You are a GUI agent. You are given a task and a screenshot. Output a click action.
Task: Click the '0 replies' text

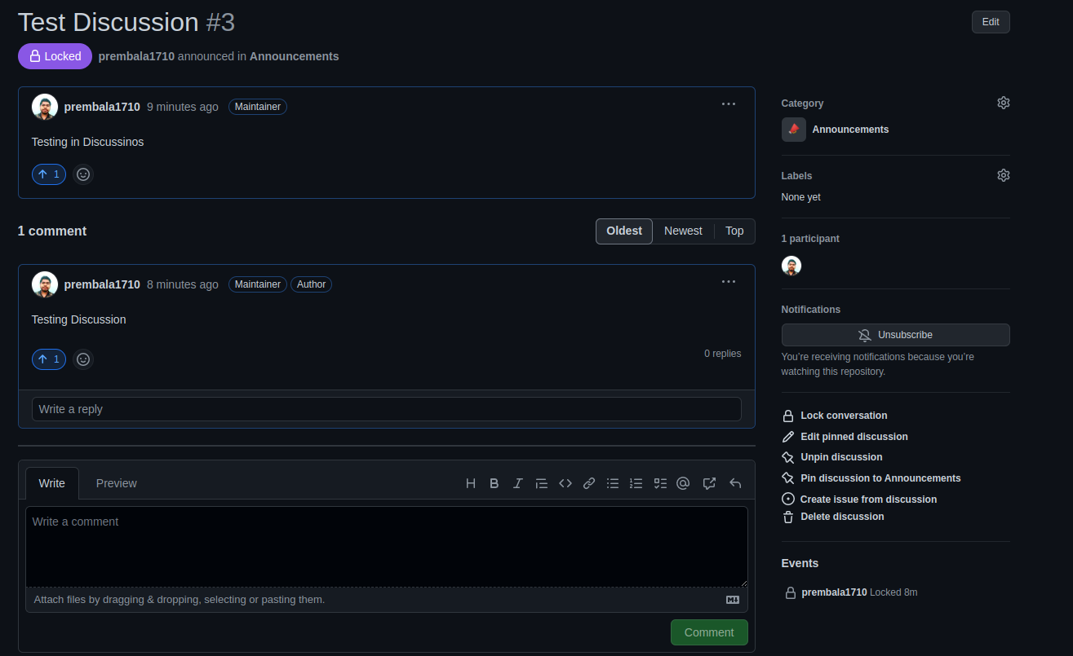723,354
